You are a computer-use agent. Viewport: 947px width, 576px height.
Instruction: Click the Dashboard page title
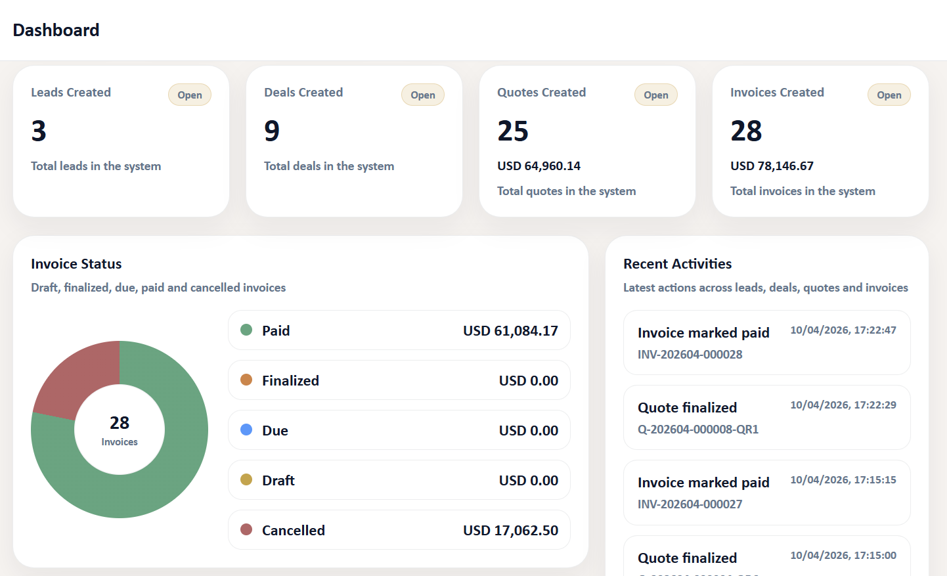coord(56,30)
